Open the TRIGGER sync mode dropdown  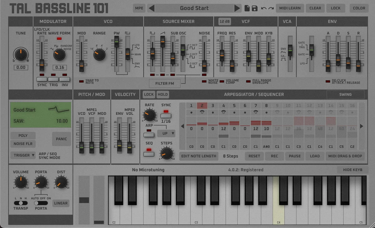[x=24, y=155]
